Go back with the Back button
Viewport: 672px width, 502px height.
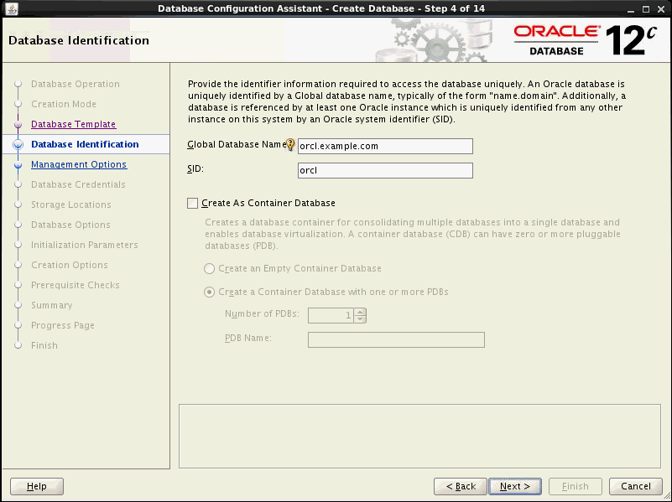[461, 486]
